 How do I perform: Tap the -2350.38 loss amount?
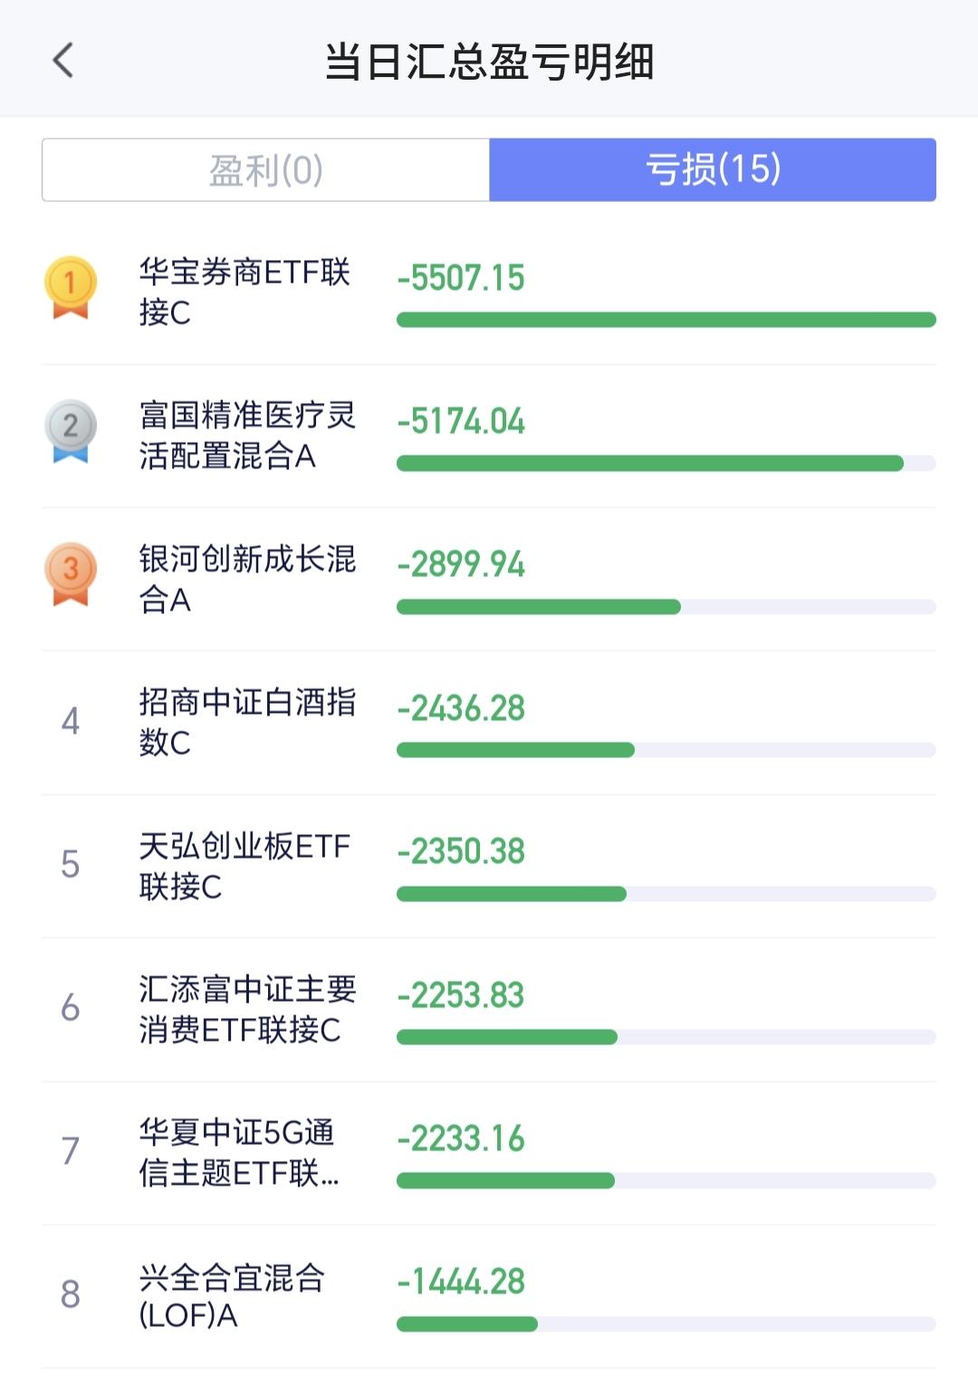click(x=461, y=851)
